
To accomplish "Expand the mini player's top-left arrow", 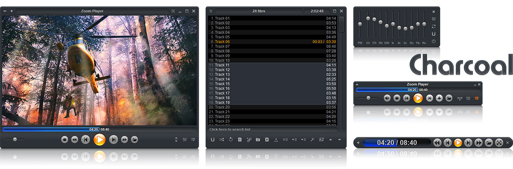I will 357,84.
